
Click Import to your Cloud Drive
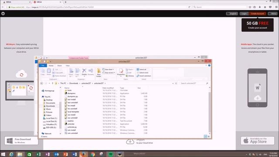click(139, 141)
